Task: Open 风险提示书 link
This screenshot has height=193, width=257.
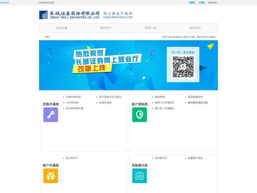Action: tap(161, 158)
